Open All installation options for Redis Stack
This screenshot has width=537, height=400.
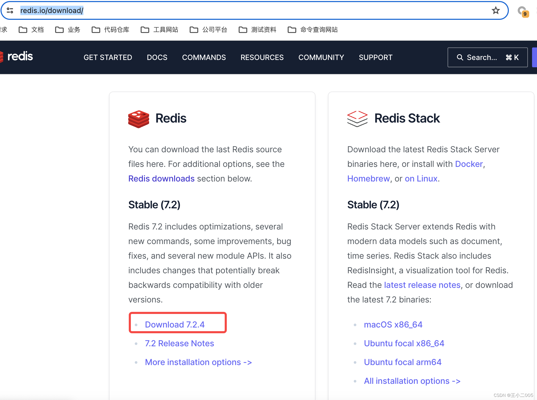412,381
